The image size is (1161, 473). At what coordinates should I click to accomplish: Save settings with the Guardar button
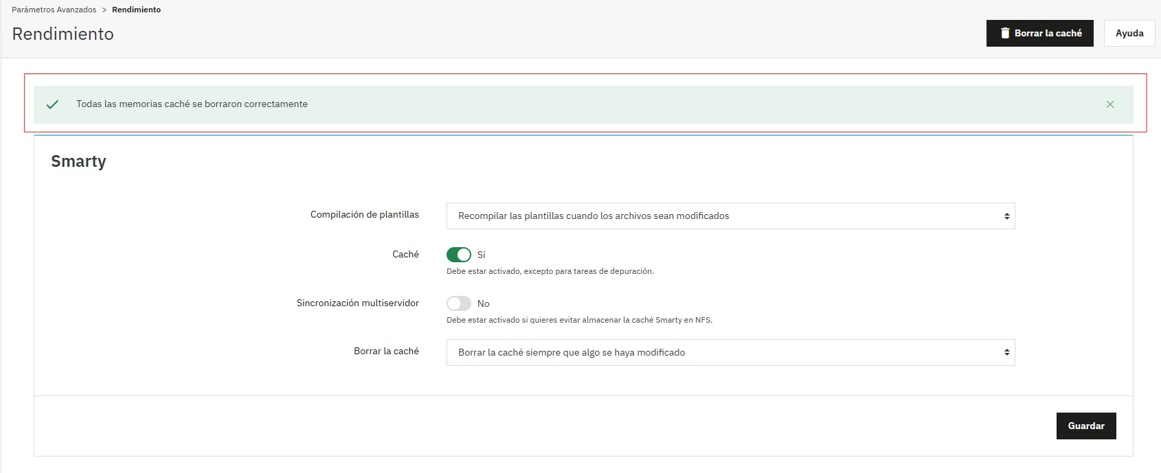tap(1085, 426)
